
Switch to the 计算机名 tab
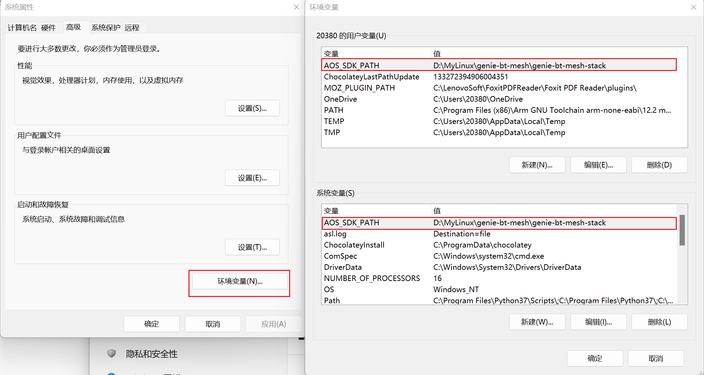pos(22,28)
